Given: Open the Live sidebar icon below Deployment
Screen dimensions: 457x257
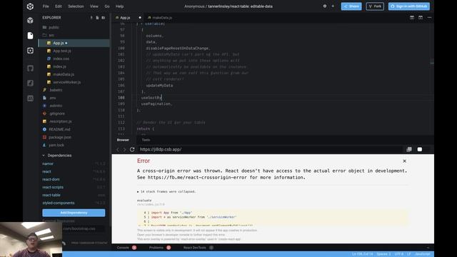Looking at the screenshot, I should 30,99.
